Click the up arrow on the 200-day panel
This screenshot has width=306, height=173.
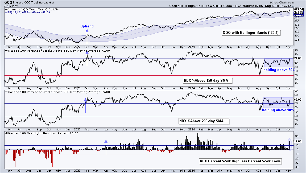coord(85,105)
